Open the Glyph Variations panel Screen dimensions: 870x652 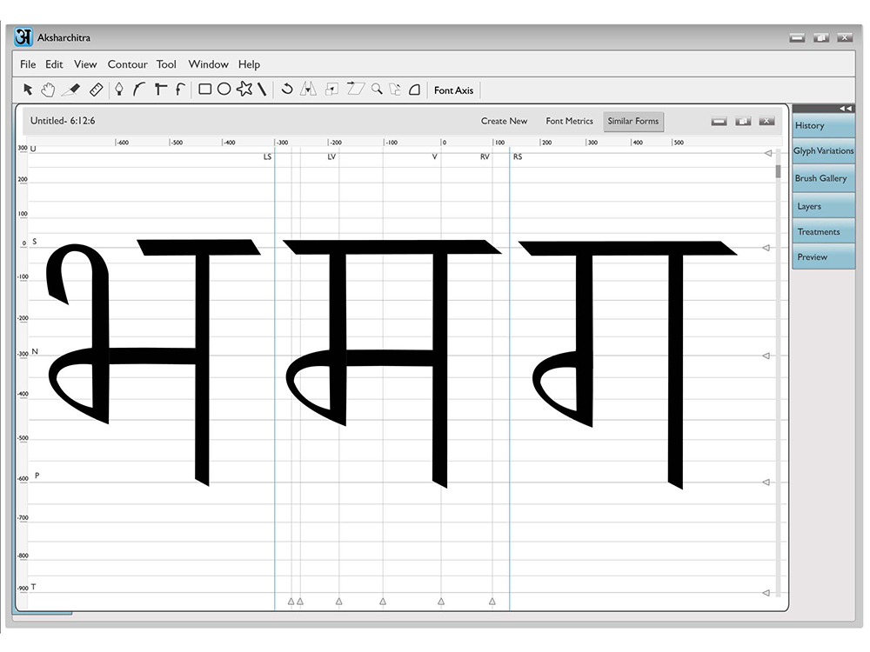click(823, 150)
